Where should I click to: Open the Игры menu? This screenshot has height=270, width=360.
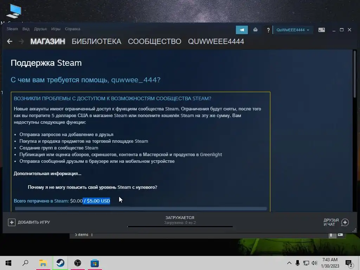56,29
